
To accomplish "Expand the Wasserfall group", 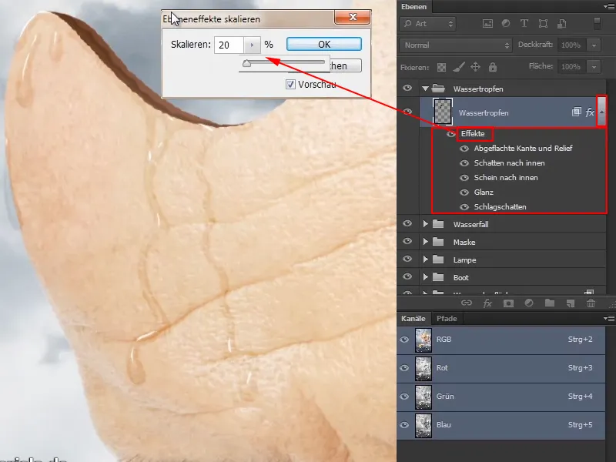I will (x=425, y=224).
